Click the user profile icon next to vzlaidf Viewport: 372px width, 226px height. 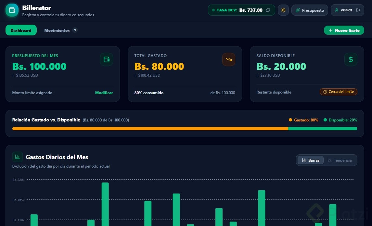(x=336, y=10)
